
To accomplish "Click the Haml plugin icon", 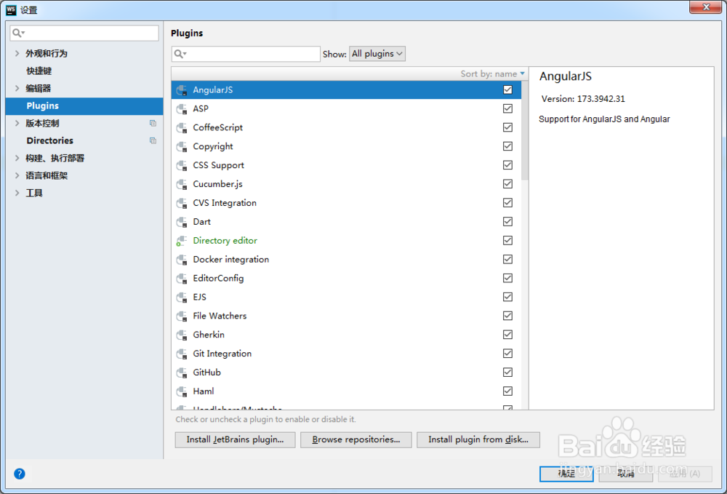I will [182, 391].
